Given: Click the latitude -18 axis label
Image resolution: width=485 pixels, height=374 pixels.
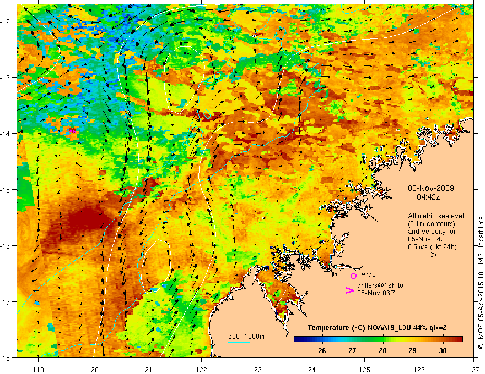Looking at the screenshot, I should 6,358.
